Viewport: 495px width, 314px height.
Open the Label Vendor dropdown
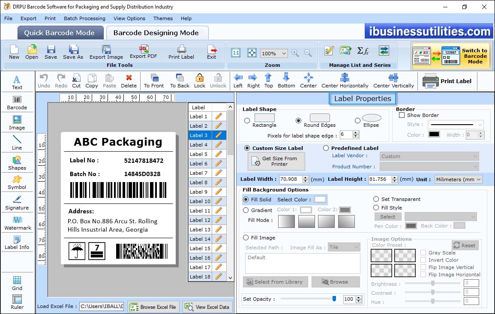(x=429, y=156)
